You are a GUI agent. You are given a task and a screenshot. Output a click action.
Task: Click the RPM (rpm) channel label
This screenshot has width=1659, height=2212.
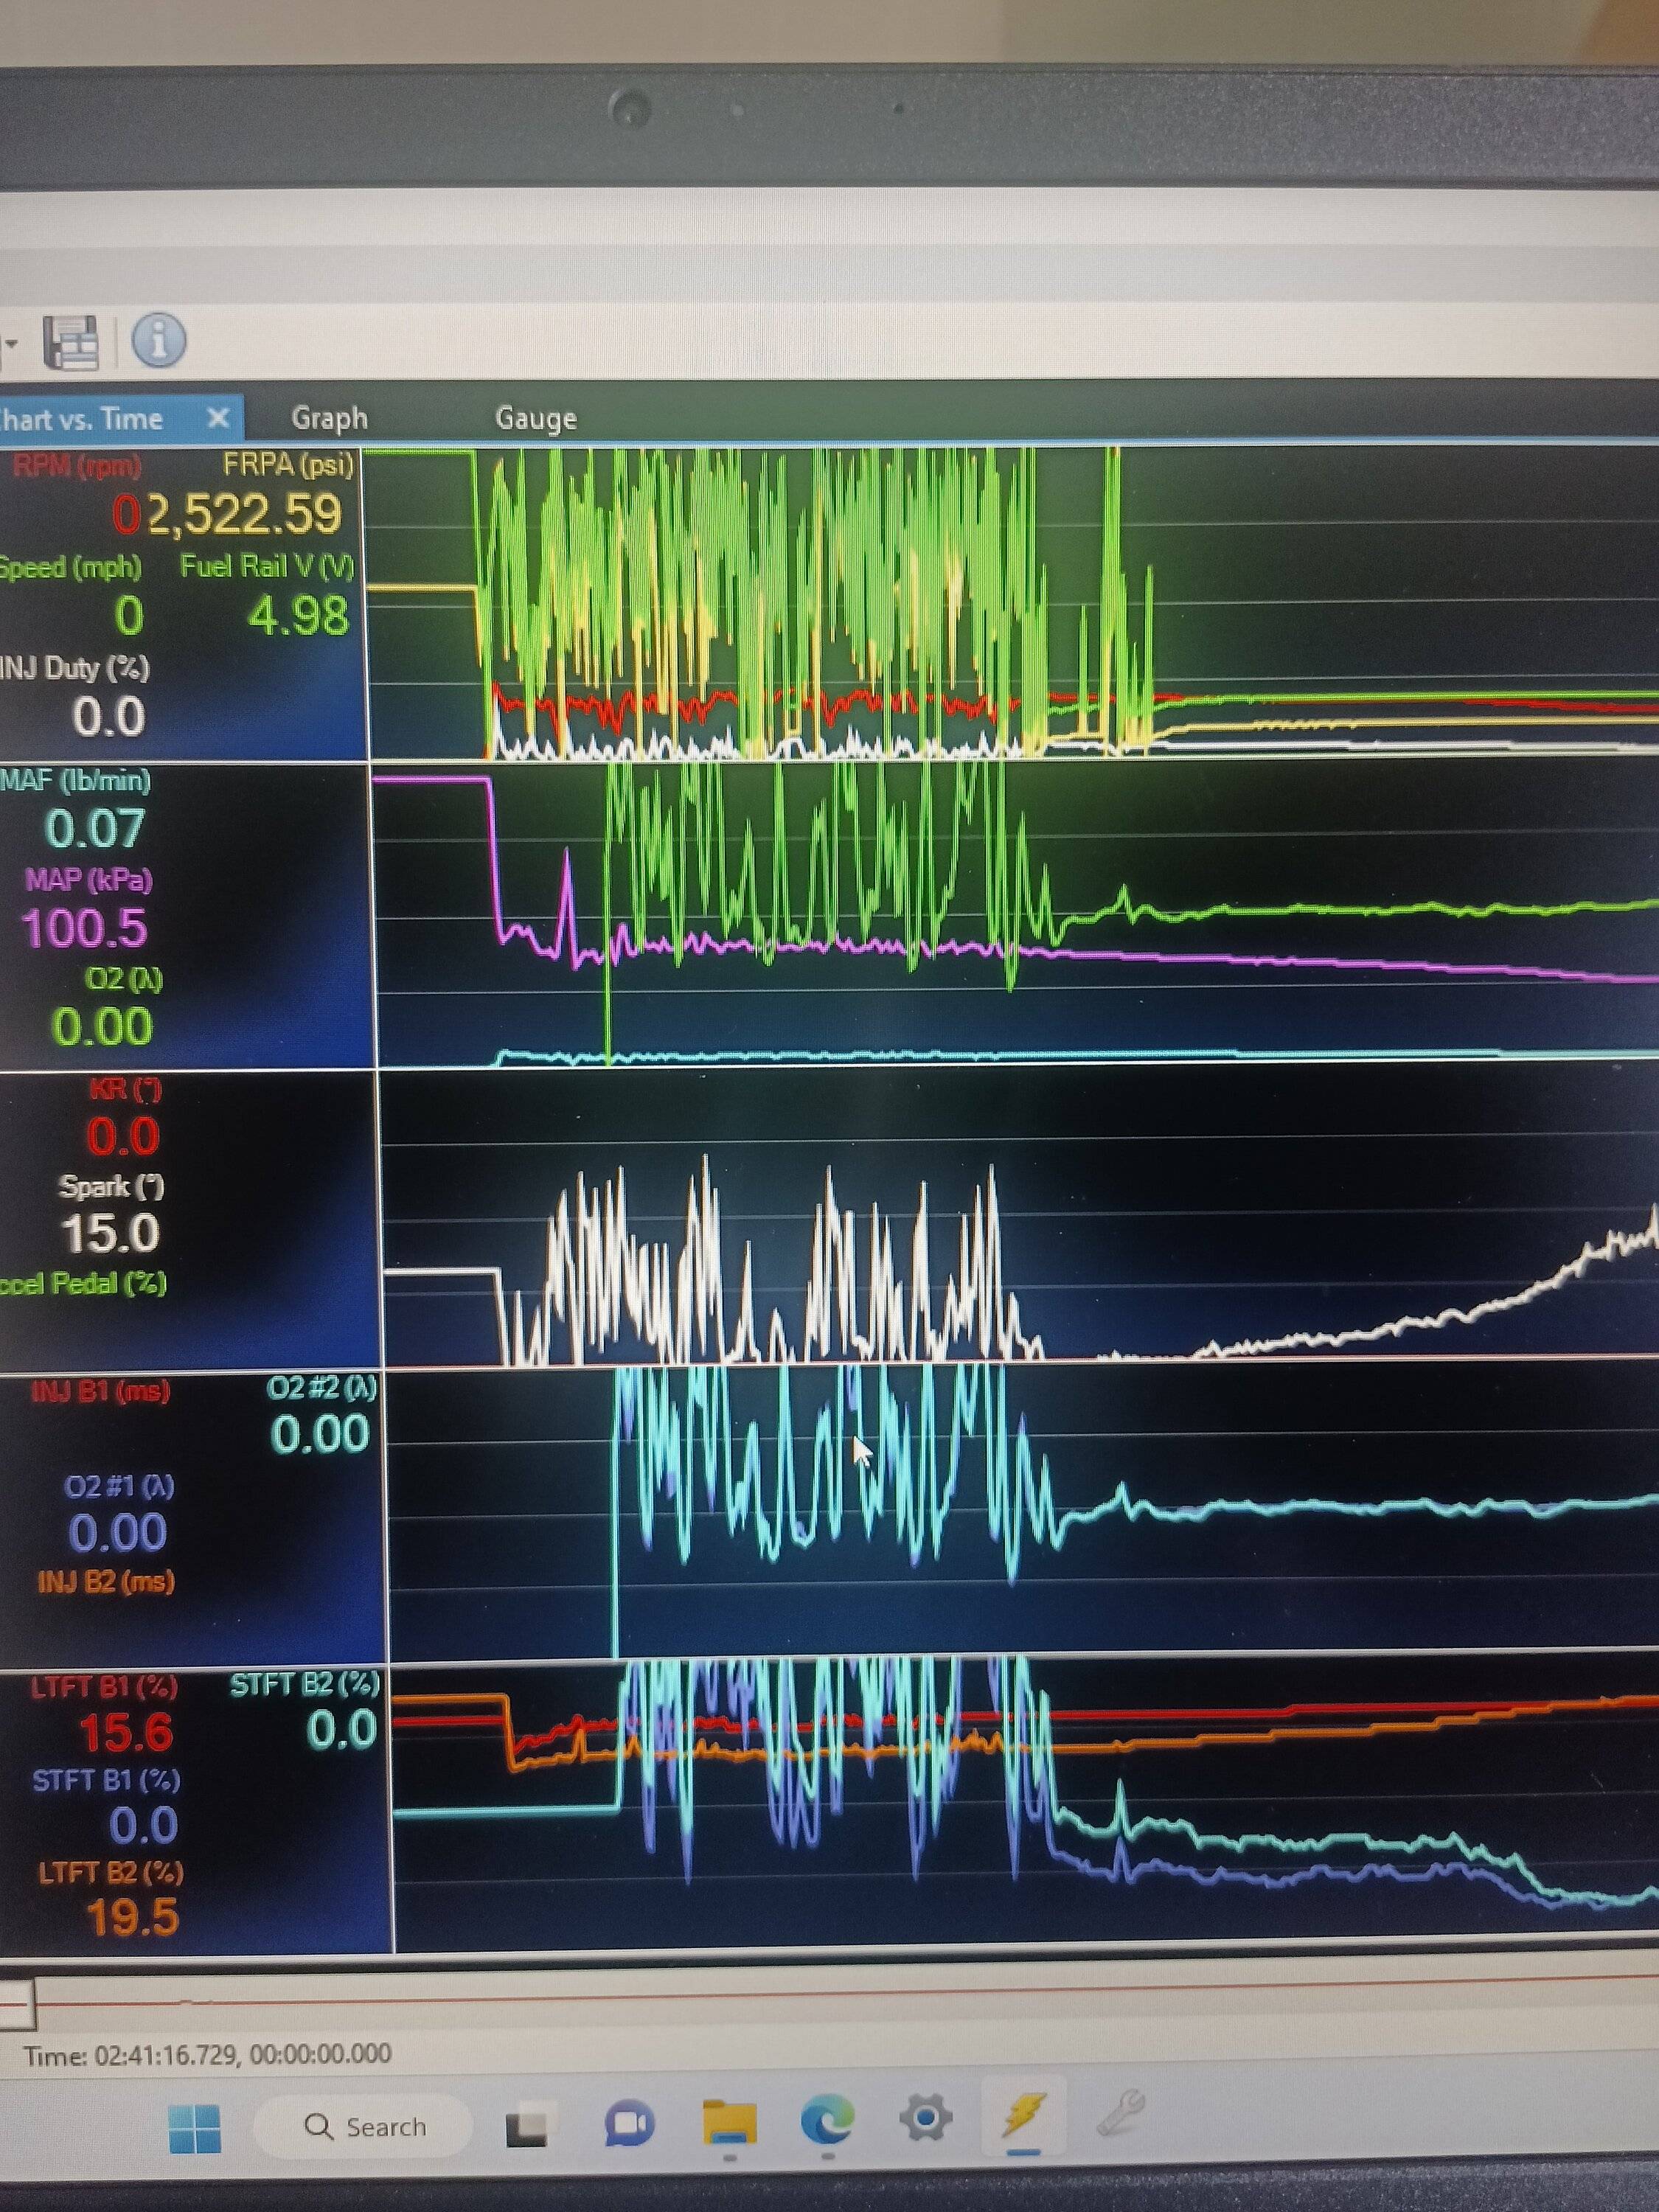[x=77, y=466]
